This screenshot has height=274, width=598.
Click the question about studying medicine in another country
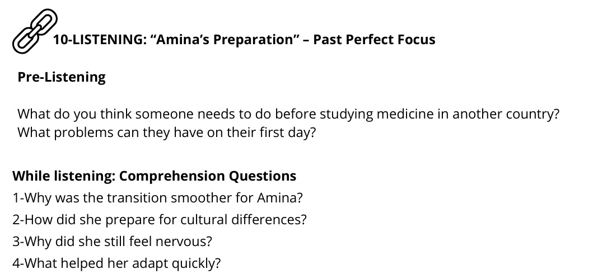point(288,114)
